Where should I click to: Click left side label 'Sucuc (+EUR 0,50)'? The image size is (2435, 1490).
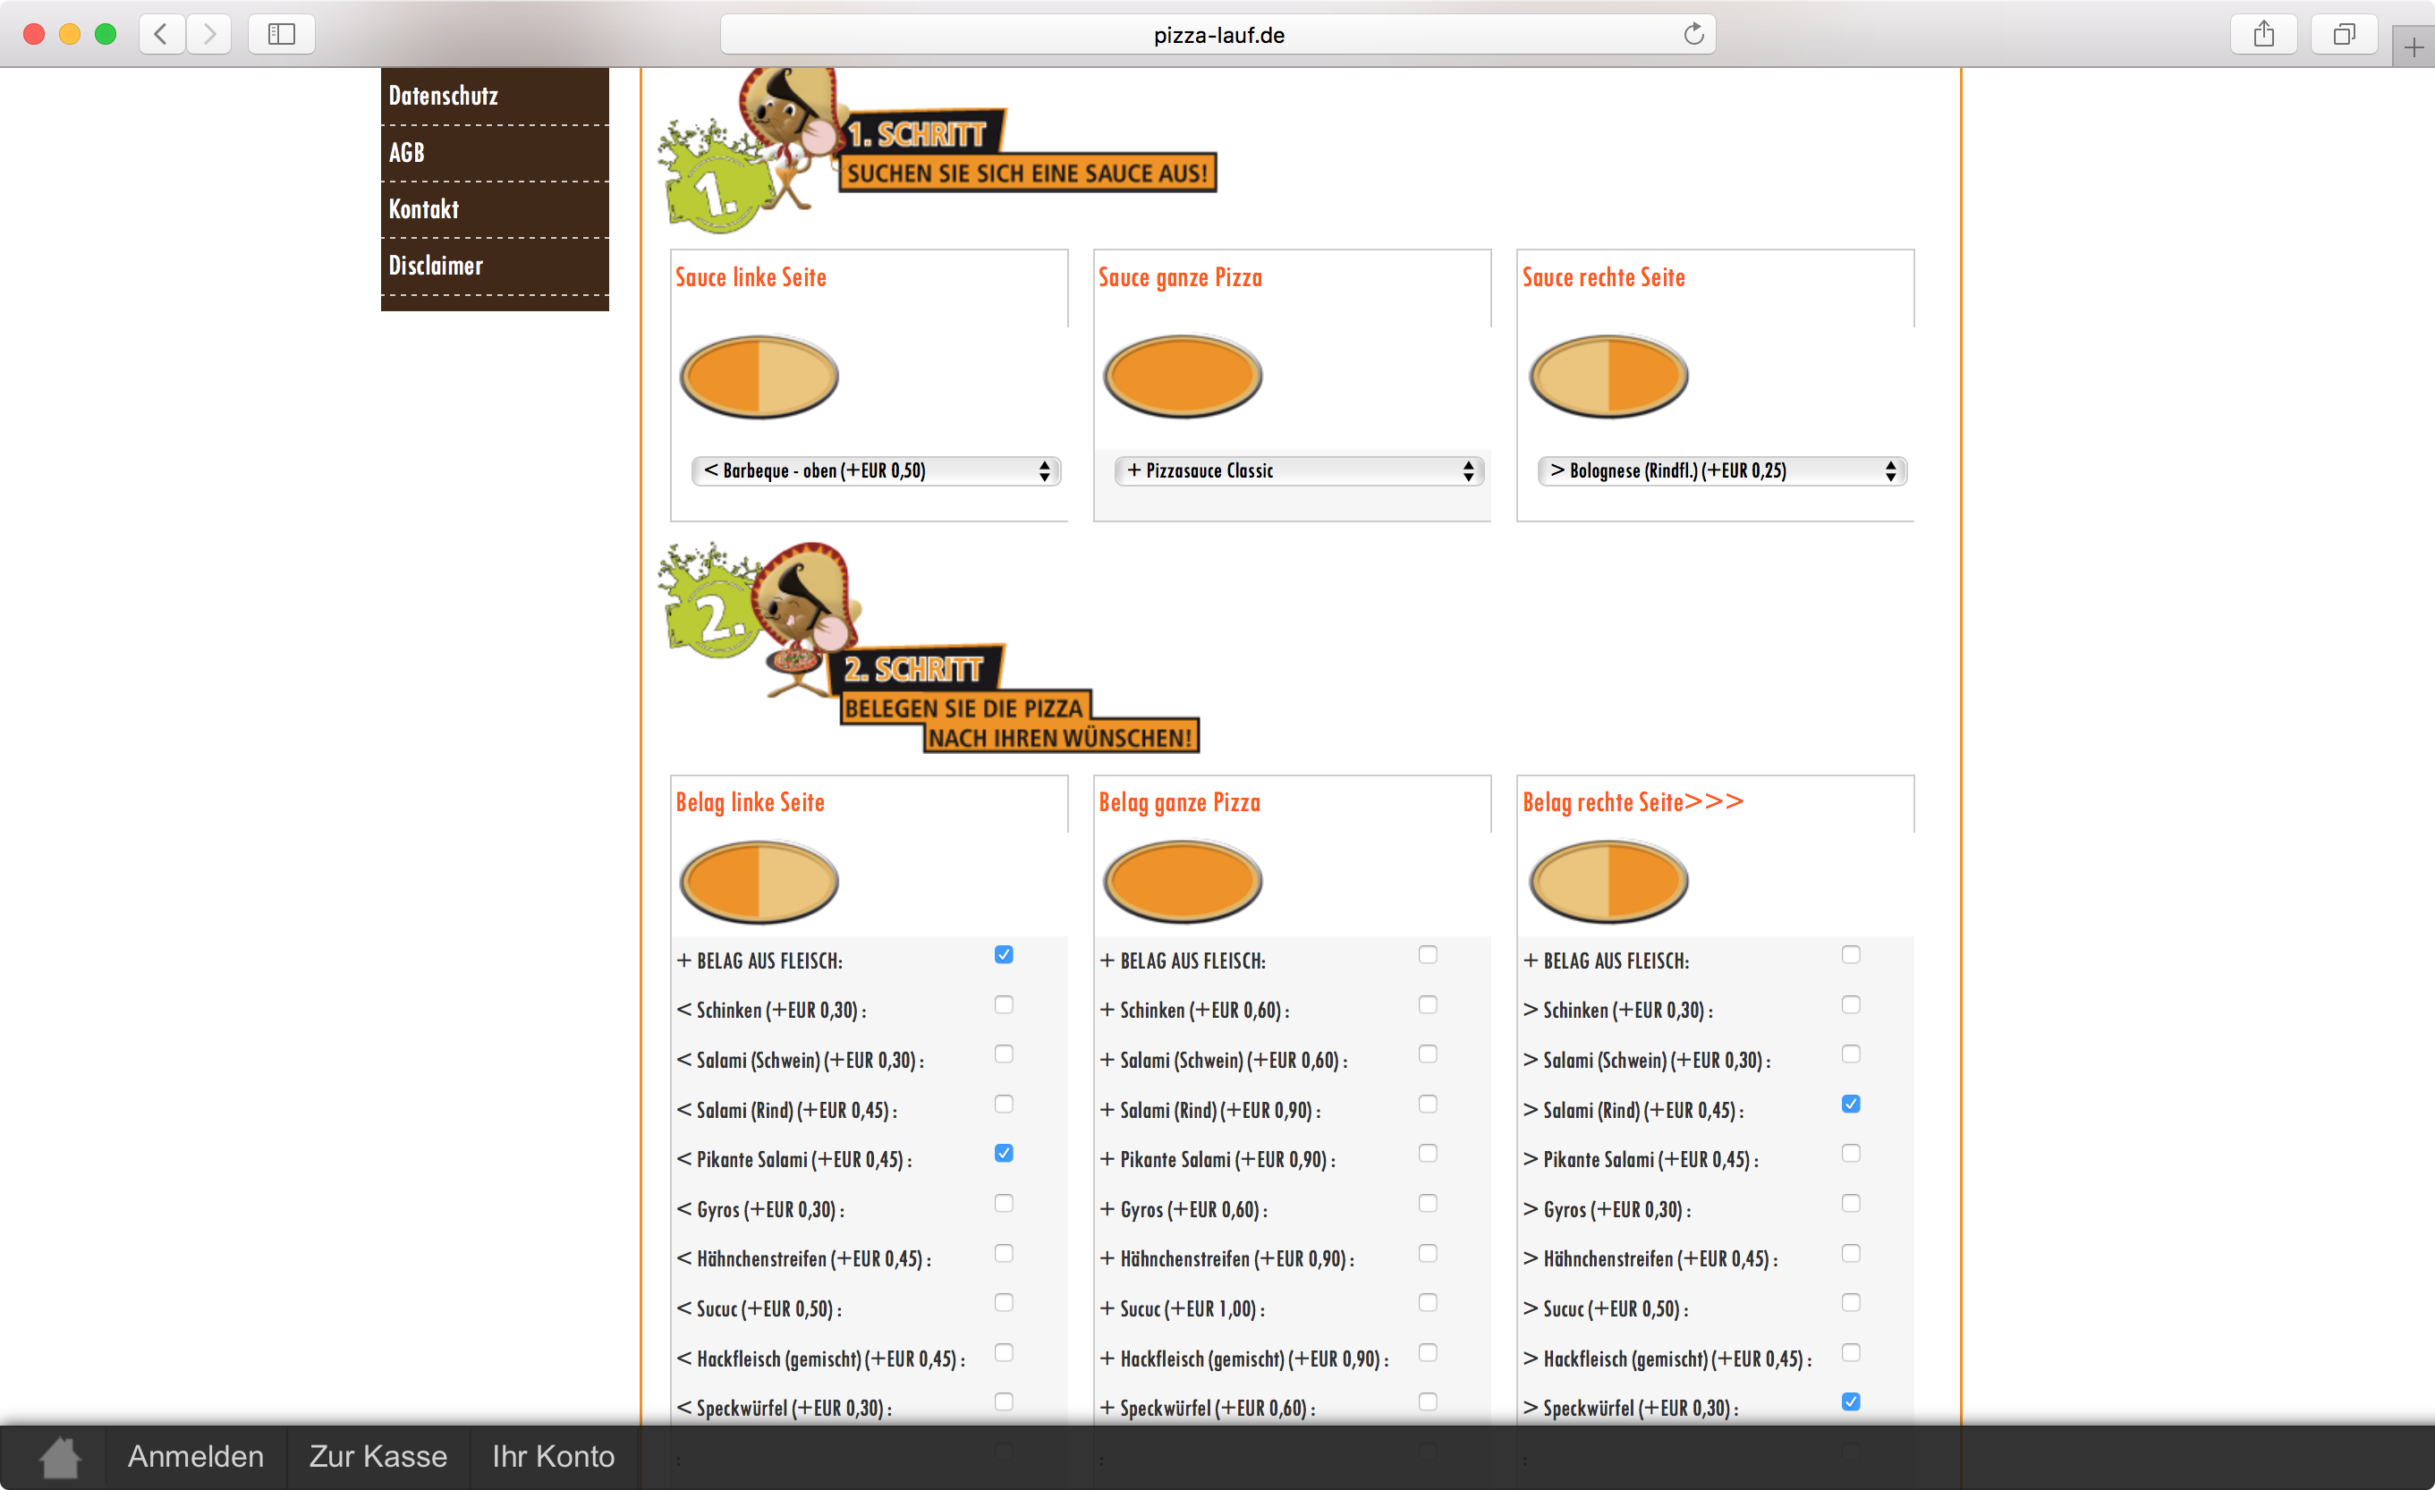759,1309
